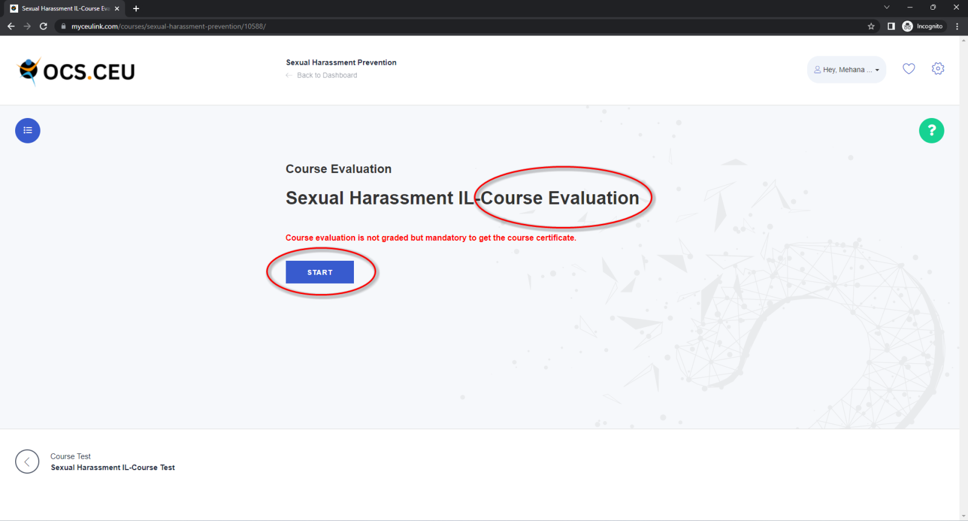The height and width of the screenshot is (521, 968).
Task: Expand the tab search chevron
Action: (886, 8)
